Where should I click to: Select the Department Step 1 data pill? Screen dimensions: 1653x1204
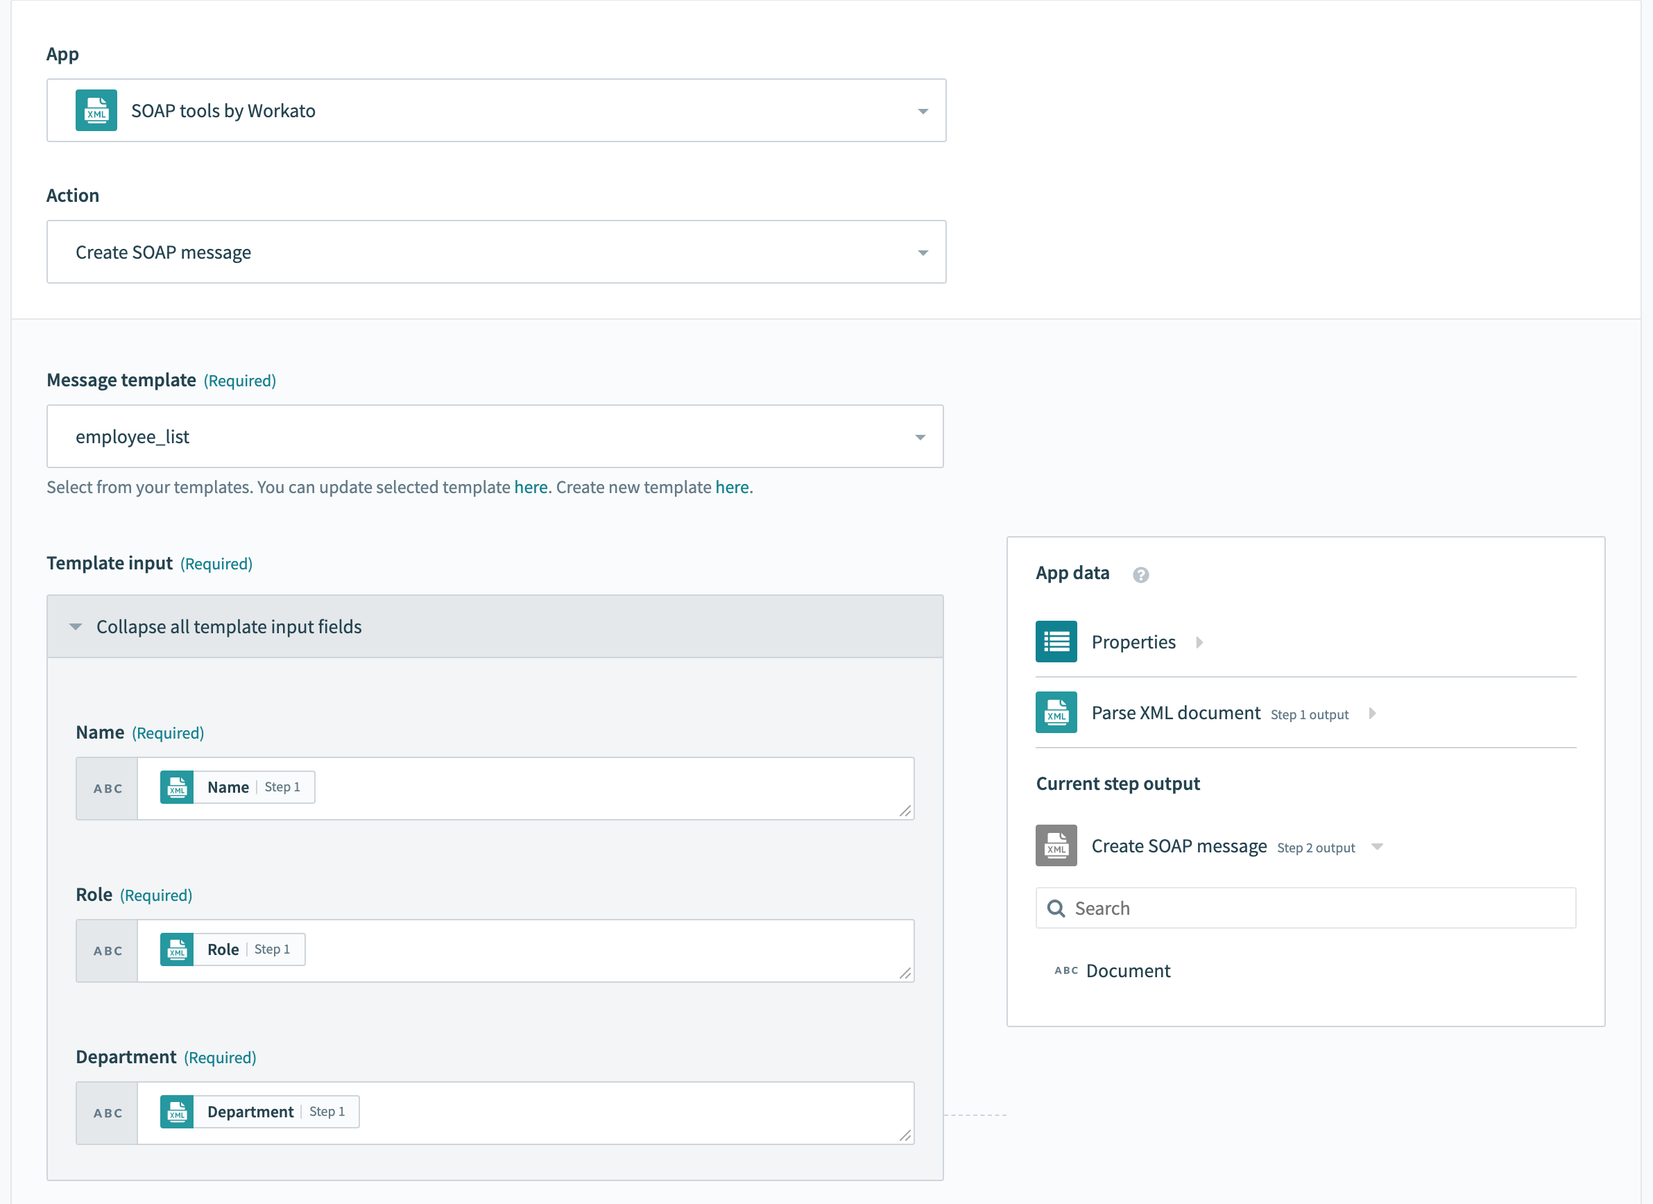259,1112
